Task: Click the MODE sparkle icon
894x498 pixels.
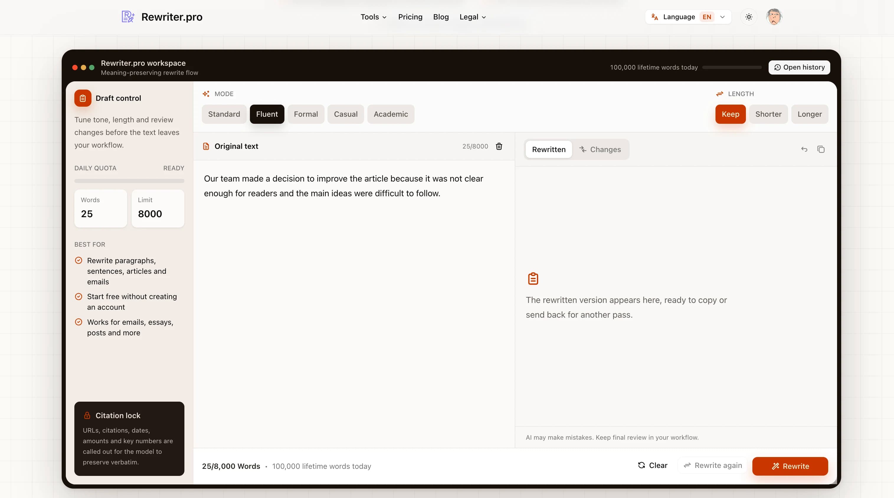Action: pos(206,94)
